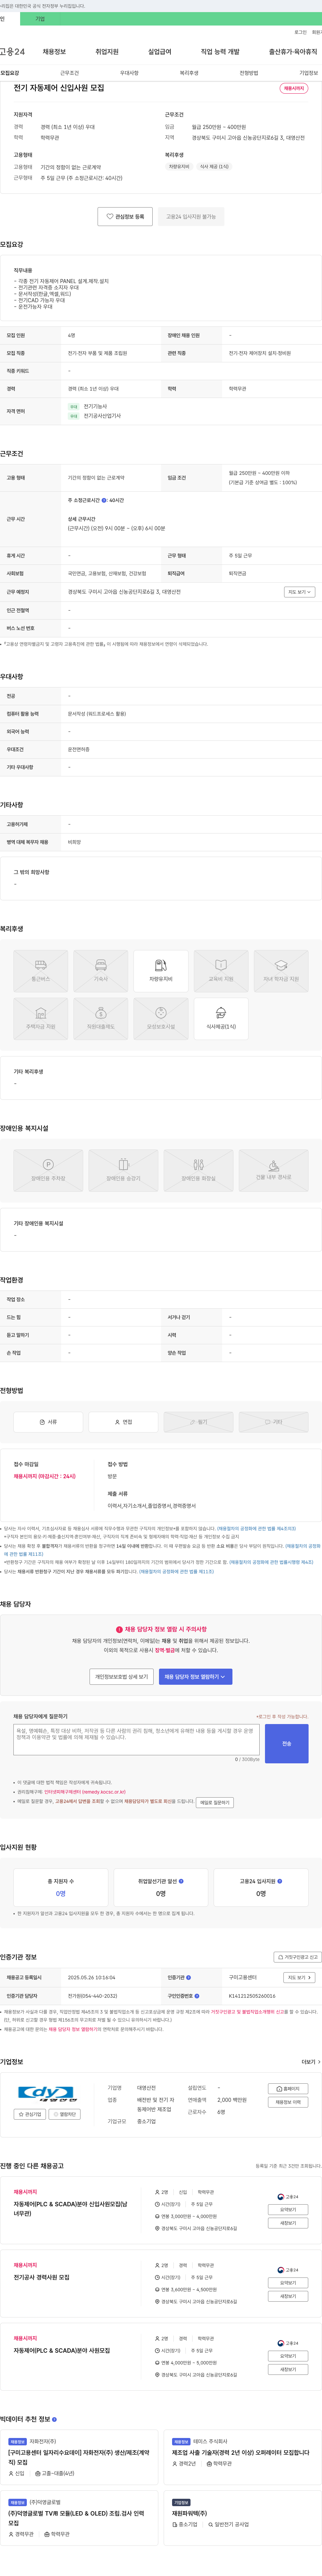Click 메일로 질문하기 button
Screen dimensions: 322x2576
pos(215,1803)
